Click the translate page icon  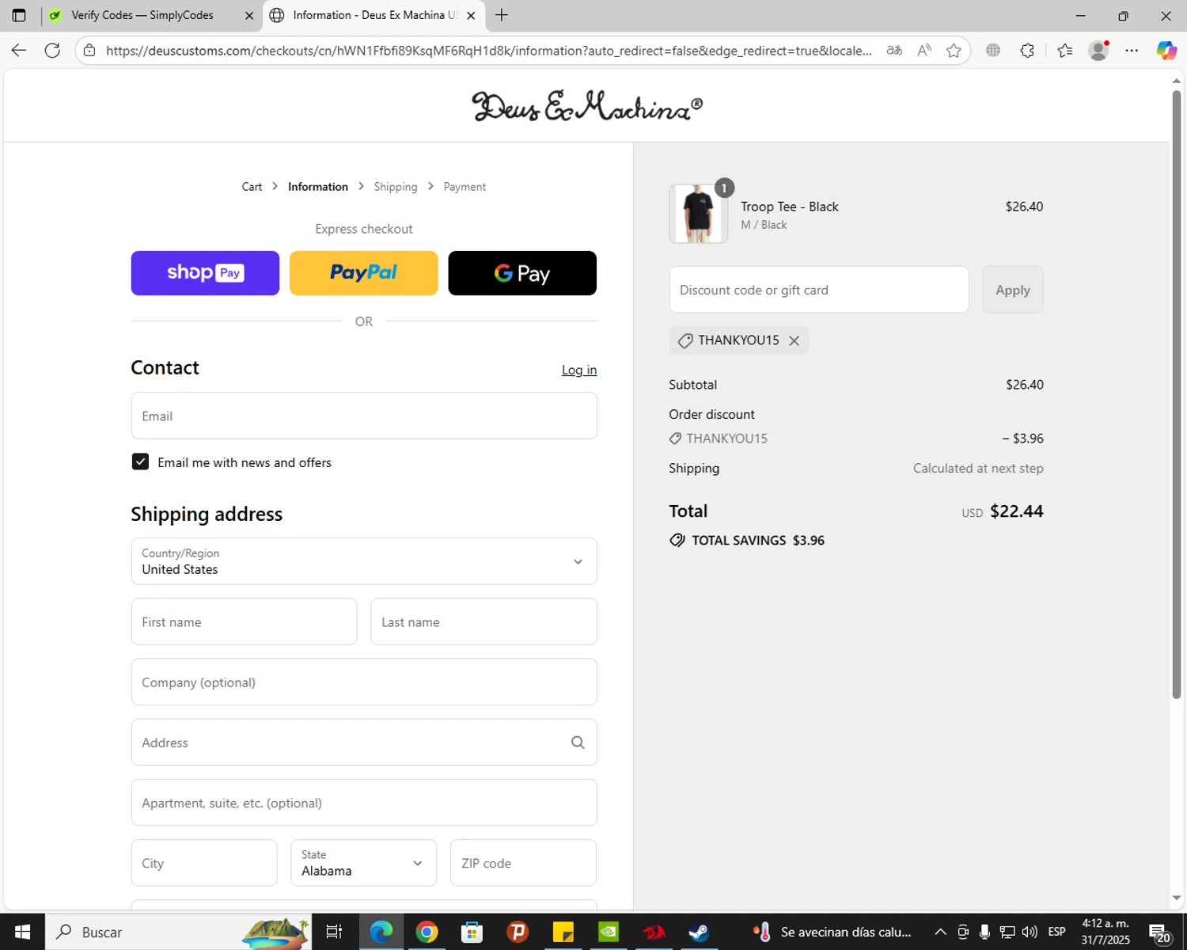(x=894, y=51)
